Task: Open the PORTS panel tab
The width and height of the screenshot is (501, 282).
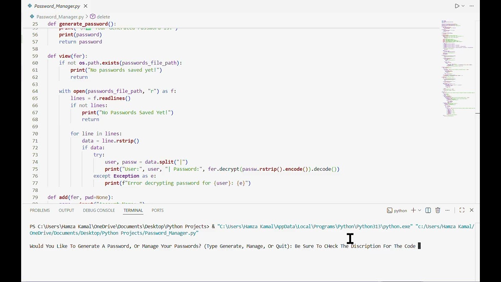Action: point(158,210)
